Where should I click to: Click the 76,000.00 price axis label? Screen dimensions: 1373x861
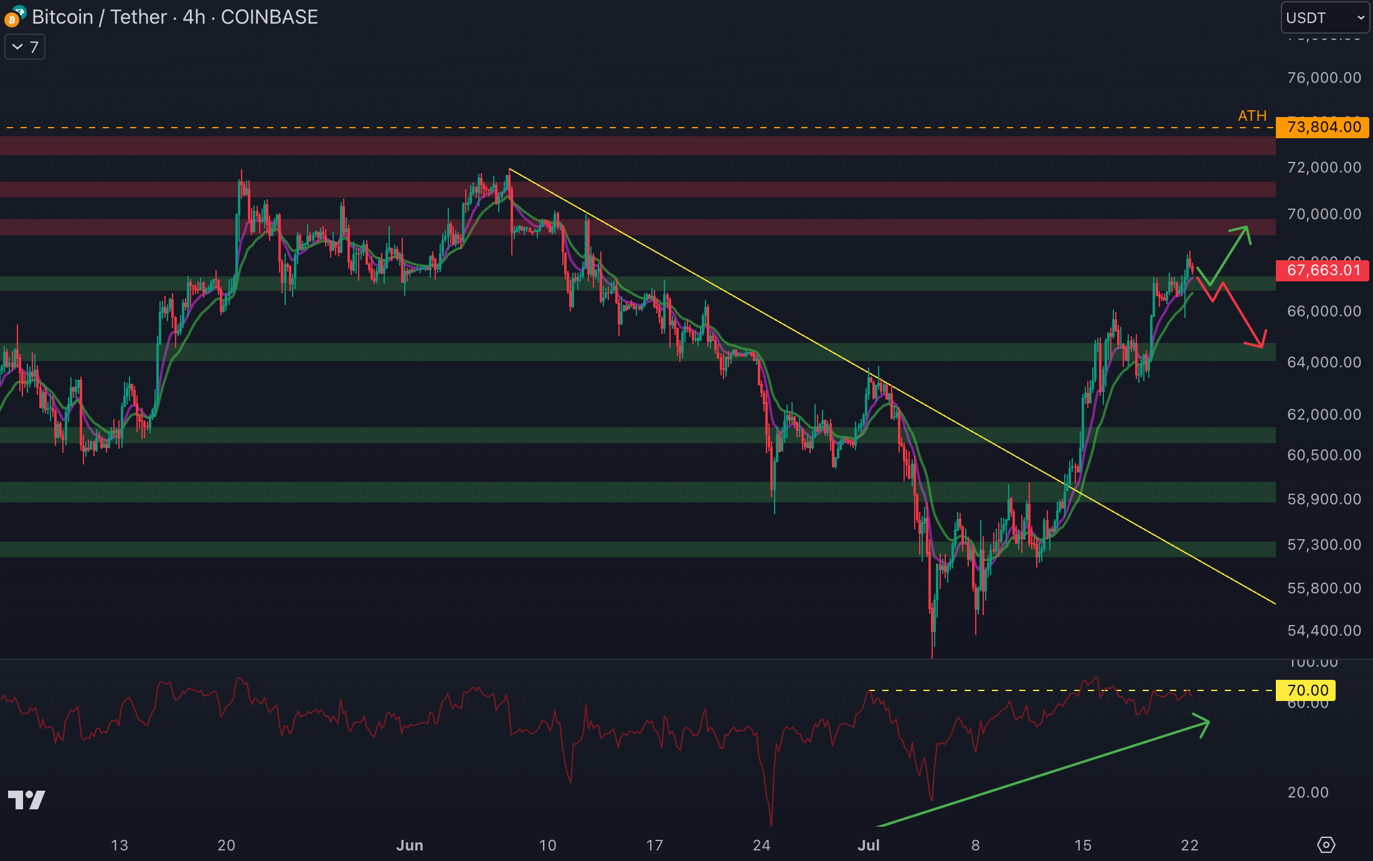point(1324,78)
